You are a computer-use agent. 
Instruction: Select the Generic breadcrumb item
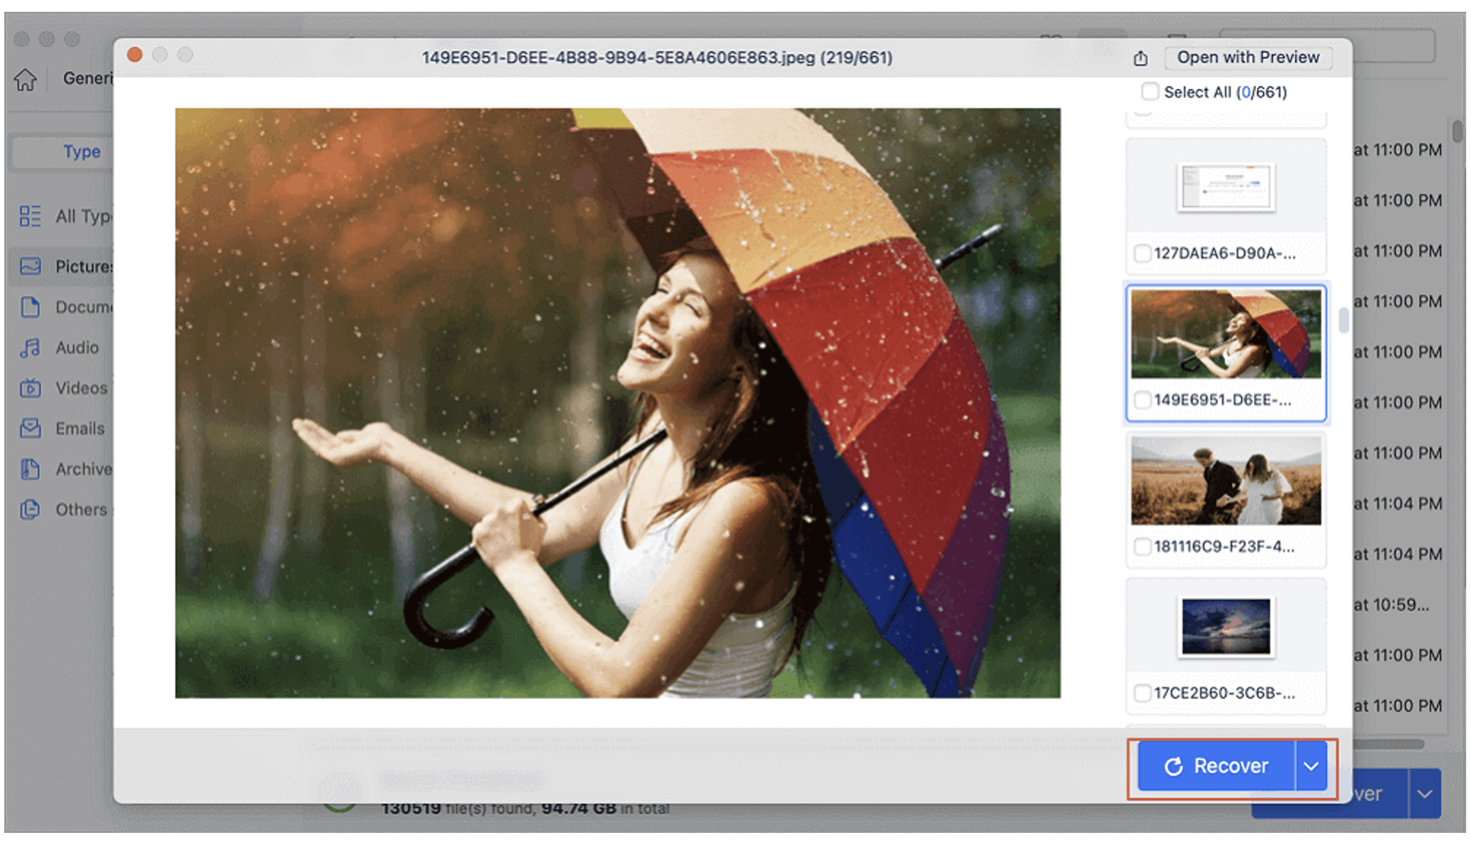click(x=88, y=79)
